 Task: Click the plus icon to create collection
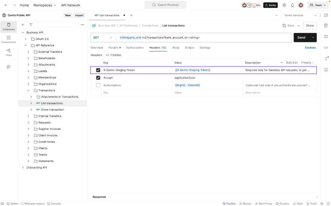(x=23, y=25)
